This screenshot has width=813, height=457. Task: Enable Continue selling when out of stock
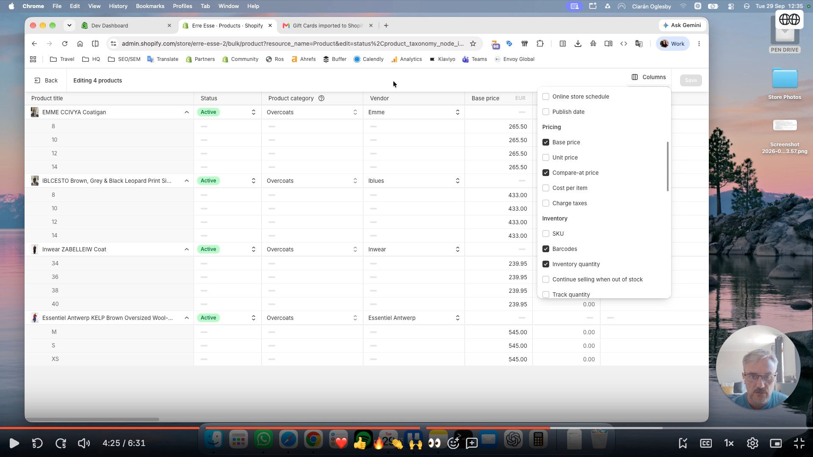tap(546, 279)
